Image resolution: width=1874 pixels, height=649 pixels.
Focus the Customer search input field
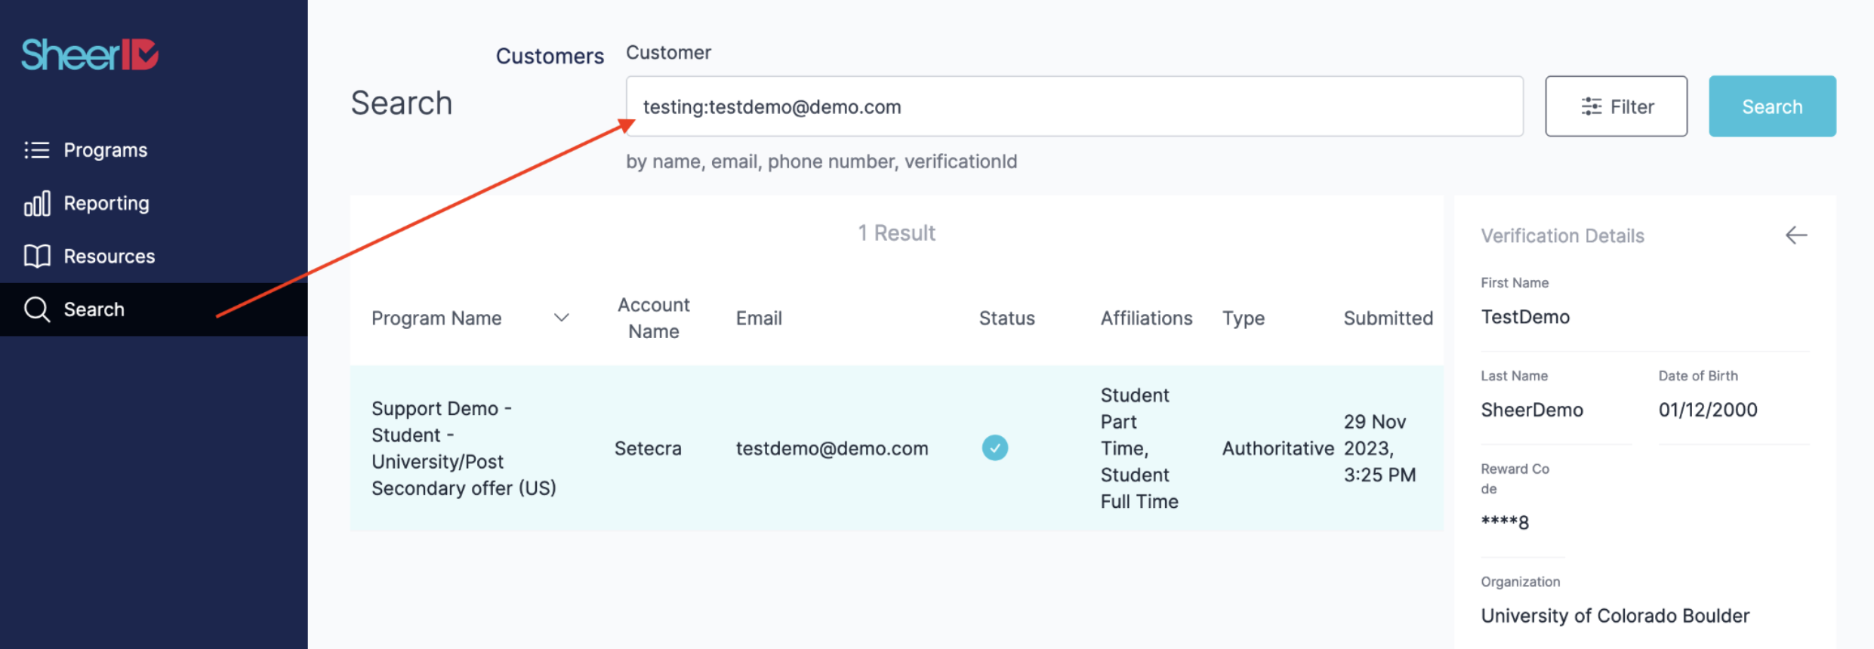pos(1074,106)
